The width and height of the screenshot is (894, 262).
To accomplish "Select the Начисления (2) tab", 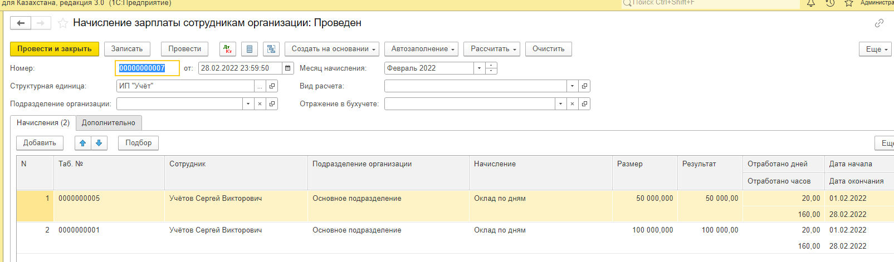I will point(43,123).
